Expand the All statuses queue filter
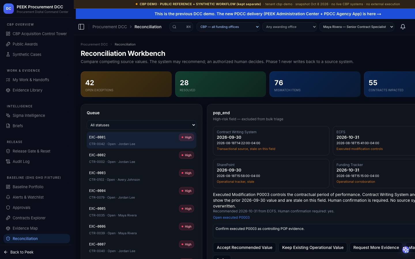Viewport: 415px width, 259px height. click(142, 125)
